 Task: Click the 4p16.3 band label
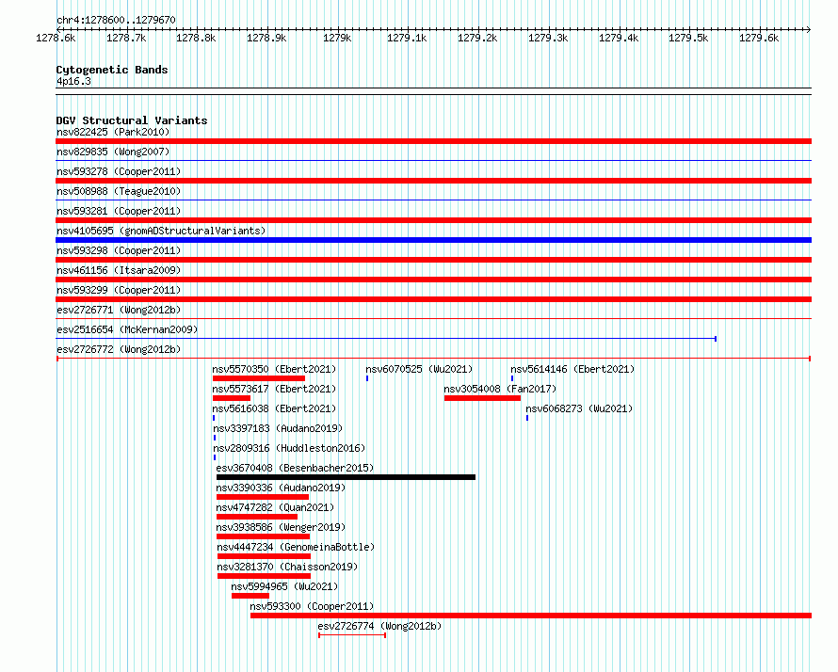pos(73,81)
